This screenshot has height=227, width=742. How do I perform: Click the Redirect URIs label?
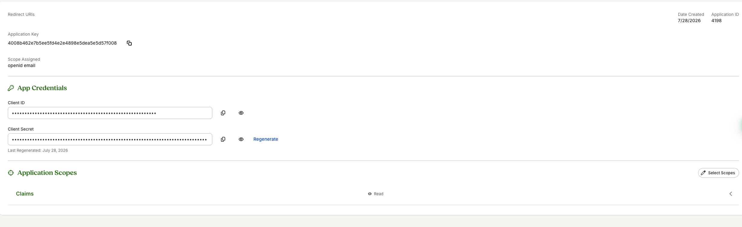tap(21, 14)
